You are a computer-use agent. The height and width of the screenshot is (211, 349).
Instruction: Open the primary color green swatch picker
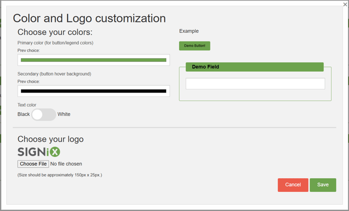coord(94,60)
